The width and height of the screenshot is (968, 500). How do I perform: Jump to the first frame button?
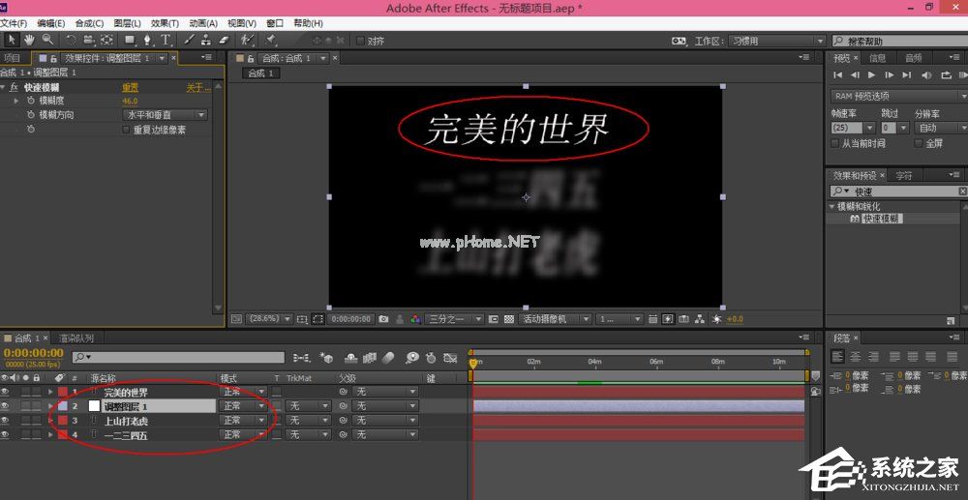[x=837, y=74]
